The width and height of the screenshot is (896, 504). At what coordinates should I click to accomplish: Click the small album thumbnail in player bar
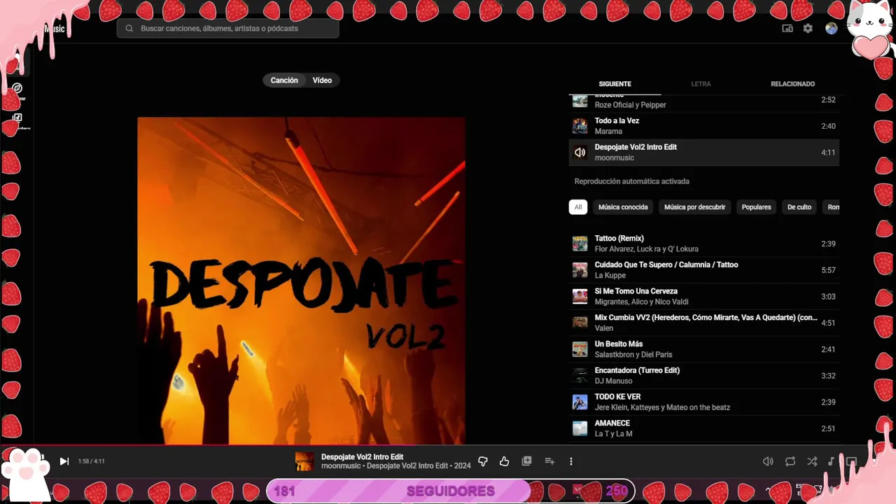point(304,461)
